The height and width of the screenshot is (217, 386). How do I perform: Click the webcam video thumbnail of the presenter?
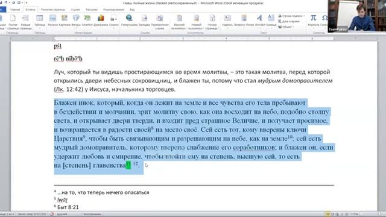(356, 16)
